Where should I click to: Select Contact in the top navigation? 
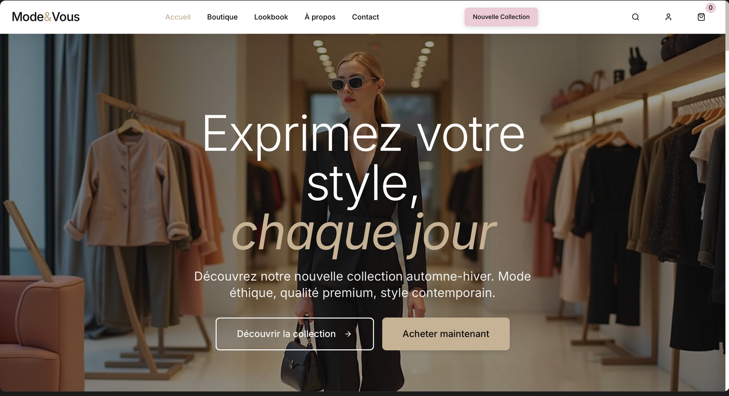point(365,17)
